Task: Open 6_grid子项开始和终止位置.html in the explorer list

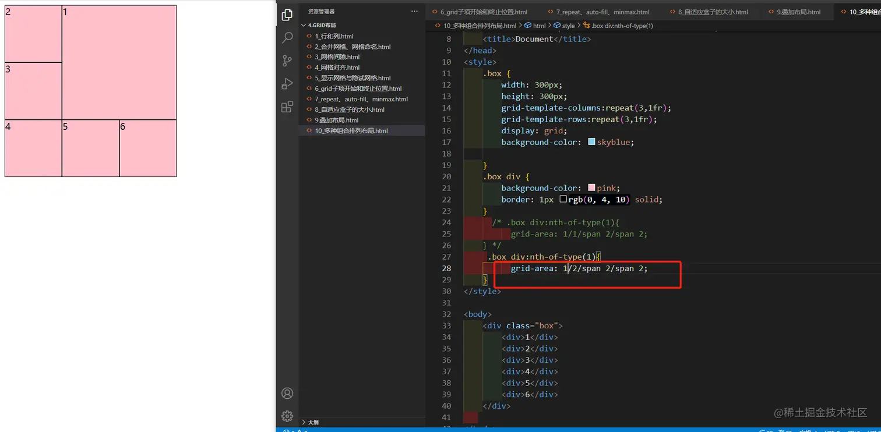Action: tap(362, 88)
